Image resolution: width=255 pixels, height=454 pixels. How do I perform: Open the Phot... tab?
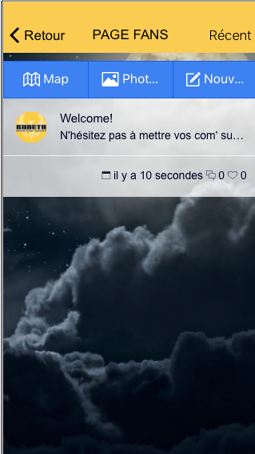tap(131, 79)
